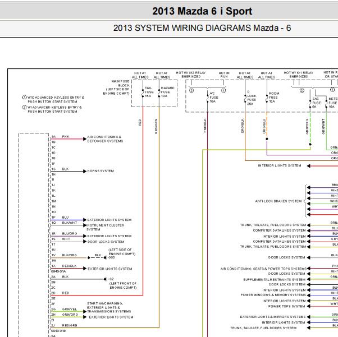This screenshot has height=337, width=338.
Task: Click "EXTERIOR LIGHTS SYSTEM" on the BLU wire at 1P
Action: point(109,220)
